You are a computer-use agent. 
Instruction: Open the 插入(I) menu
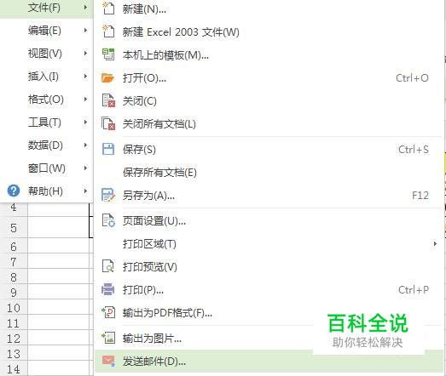pyautogui.click(x=46, y=76)
